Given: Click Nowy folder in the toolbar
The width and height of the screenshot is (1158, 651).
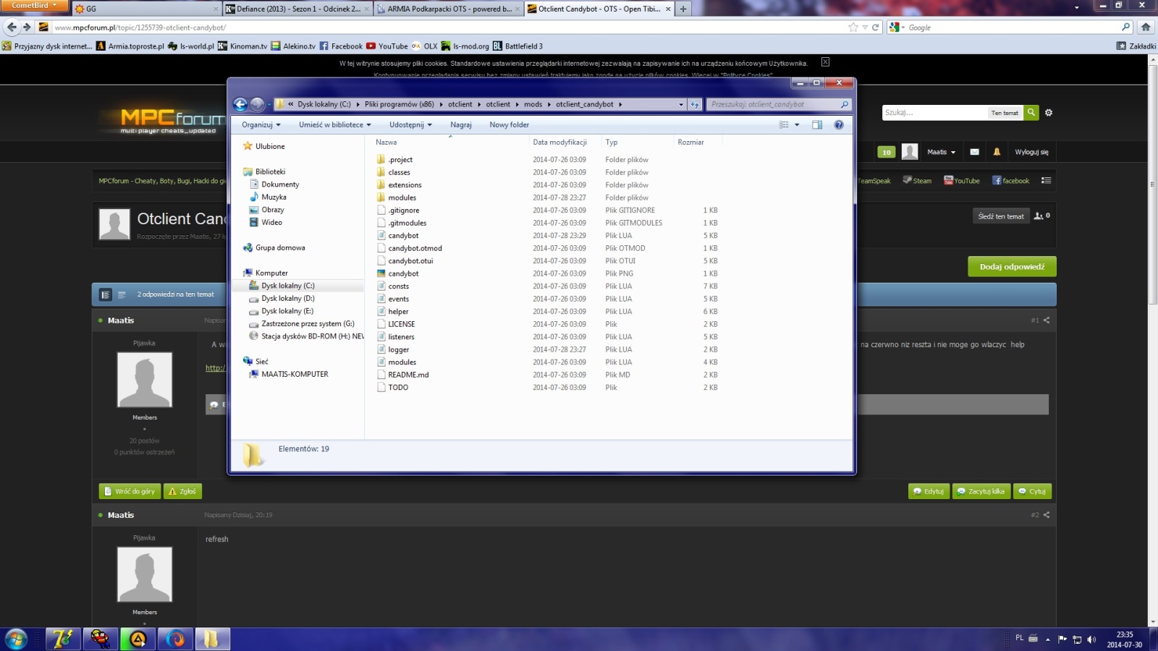Looking at the screenshot, I should point(509,124).
